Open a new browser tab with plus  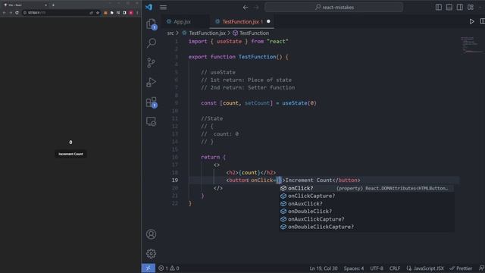(x=53, y=5)
